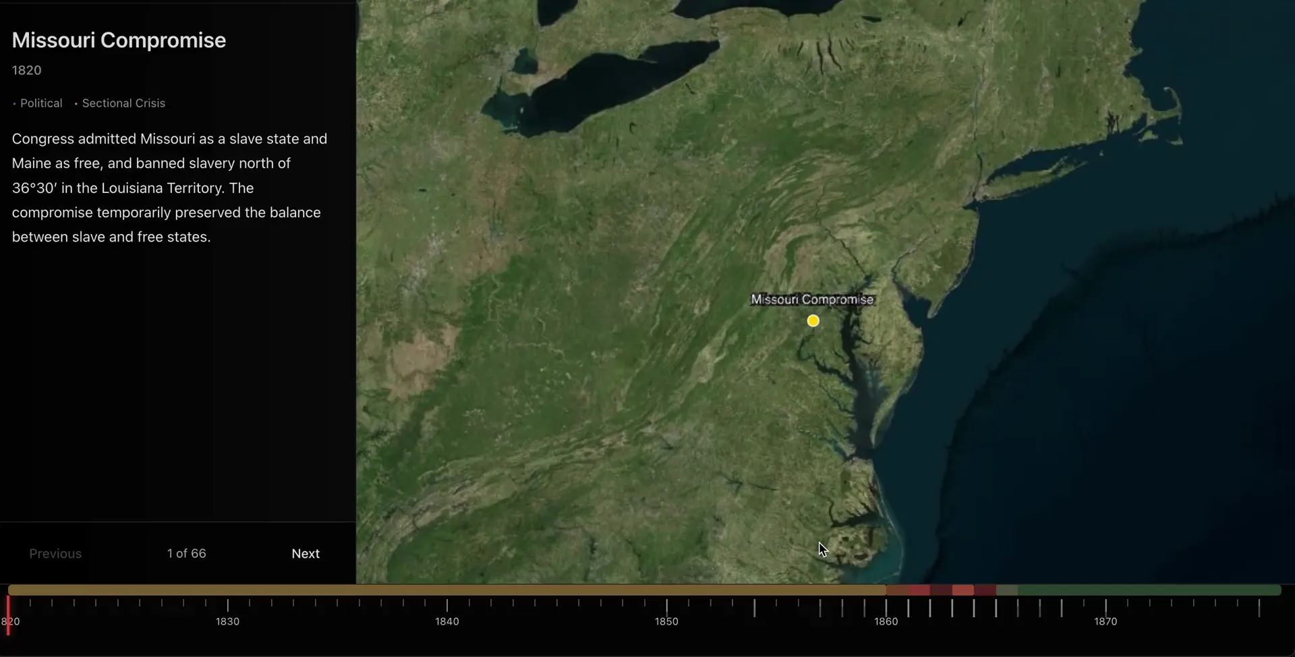Viewport: 1295px width, 657px height.
Task: Jump to the 1850 timeline tick
Action: tap(666, 606)
